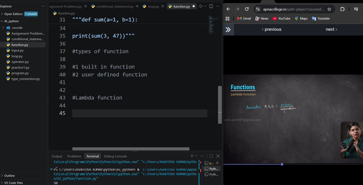Go back in the browser
This screenshot has height=185, width=363.
coord(228,9)
